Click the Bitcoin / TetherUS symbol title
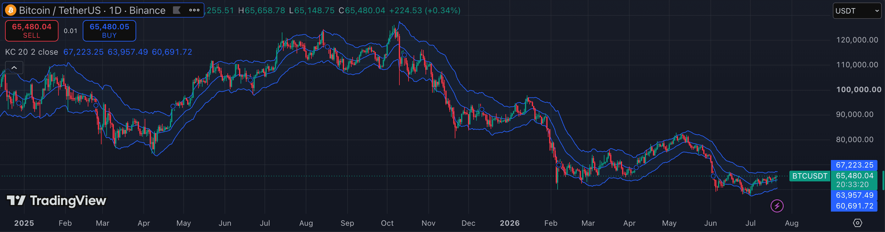The height and width of the screenshot is (232, 885). [x=92, y=10]
